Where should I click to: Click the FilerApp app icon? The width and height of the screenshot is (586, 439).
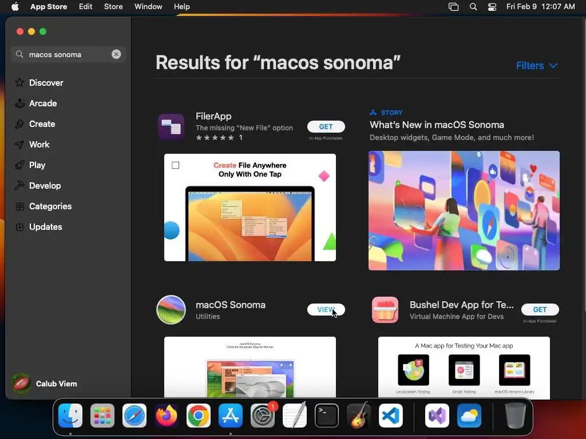171,126
